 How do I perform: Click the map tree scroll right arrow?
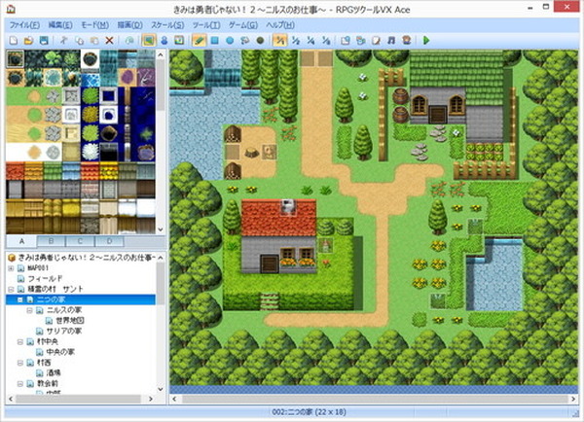coord(151,399)
